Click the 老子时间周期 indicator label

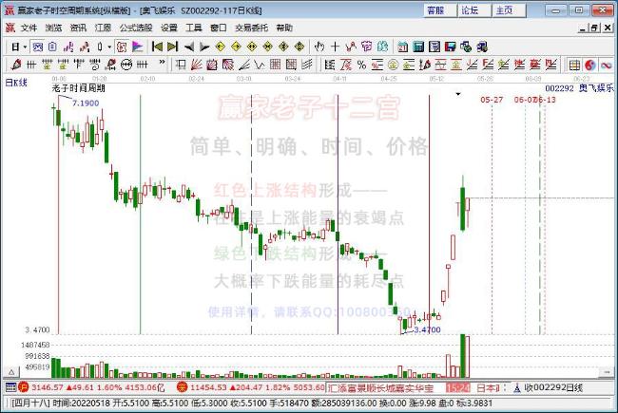78,88
